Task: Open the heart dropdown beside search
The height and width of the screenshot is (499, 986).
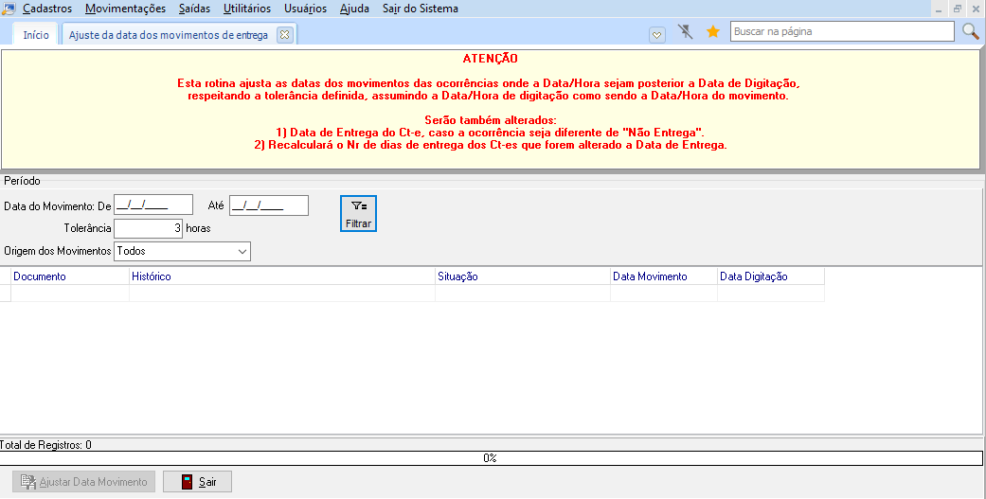Action: coord(656,35)
